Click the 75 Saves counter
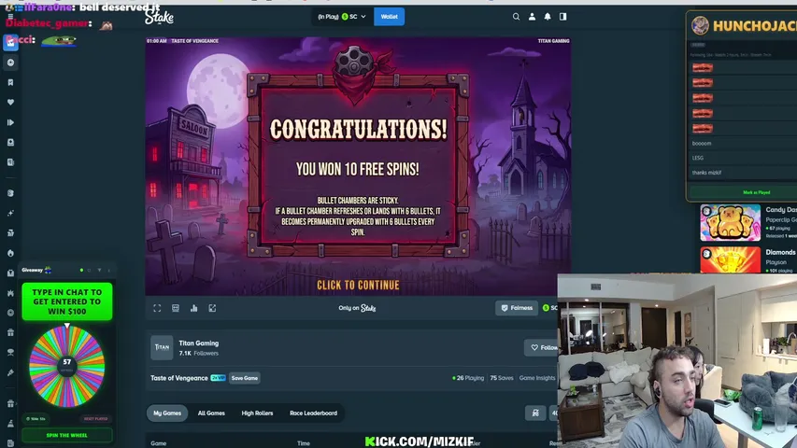797x448 pixels. (x=501, y=378)
